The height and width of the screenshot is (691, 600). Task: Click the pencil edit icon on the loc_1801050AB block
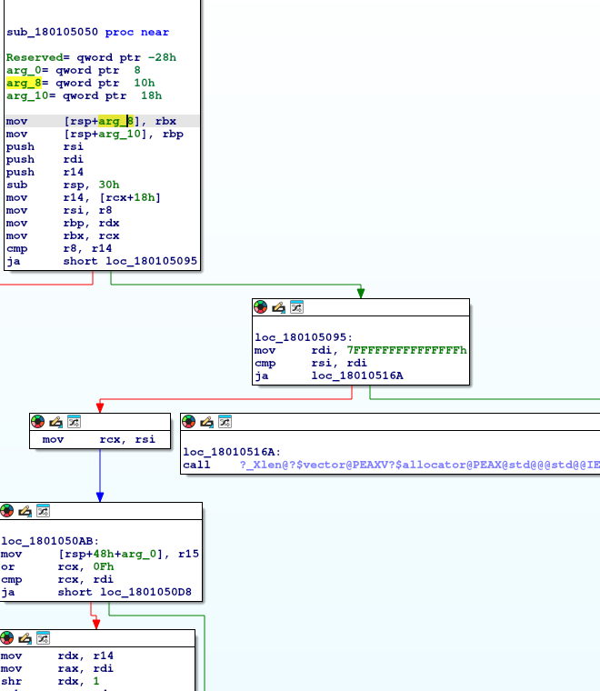point(25,511)
